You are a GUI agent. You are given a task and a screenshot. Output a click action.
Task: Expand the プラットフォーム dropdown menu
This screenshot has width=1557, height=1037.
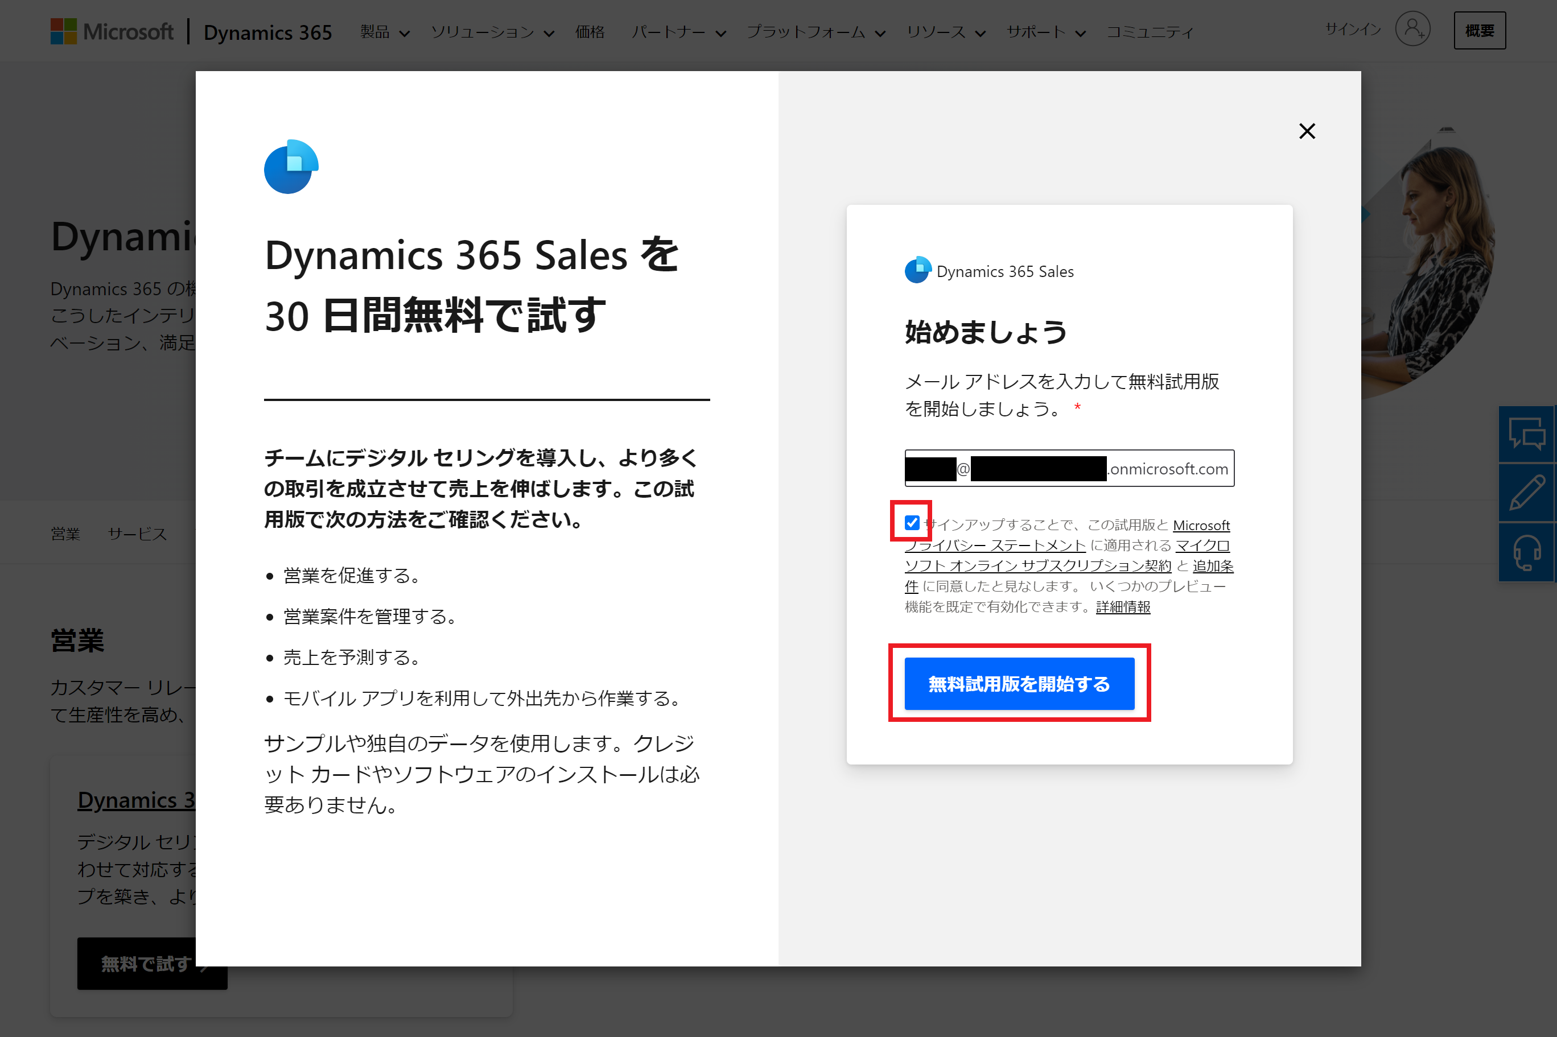click(815, 32)
